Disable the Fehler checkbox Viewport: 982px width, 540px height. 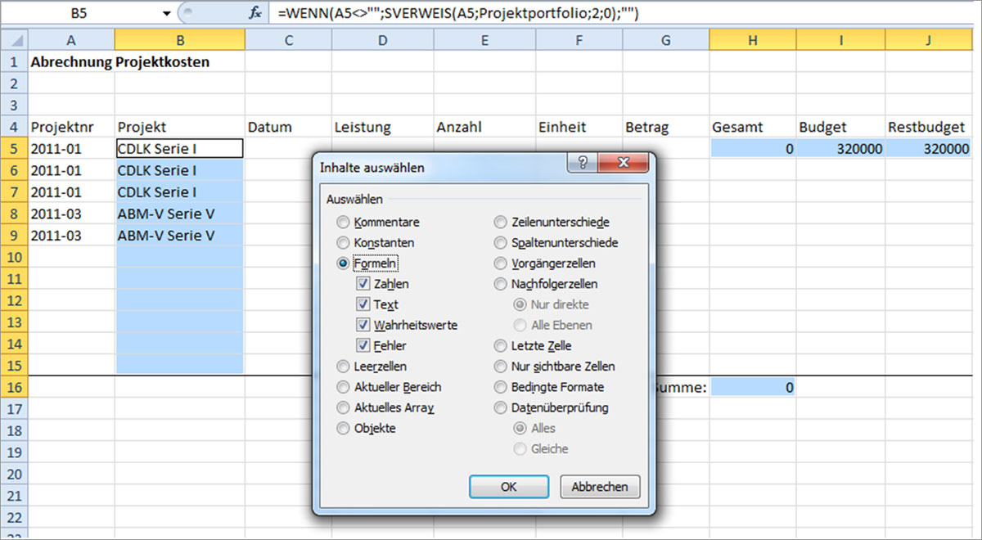click(x=363, y=345)
